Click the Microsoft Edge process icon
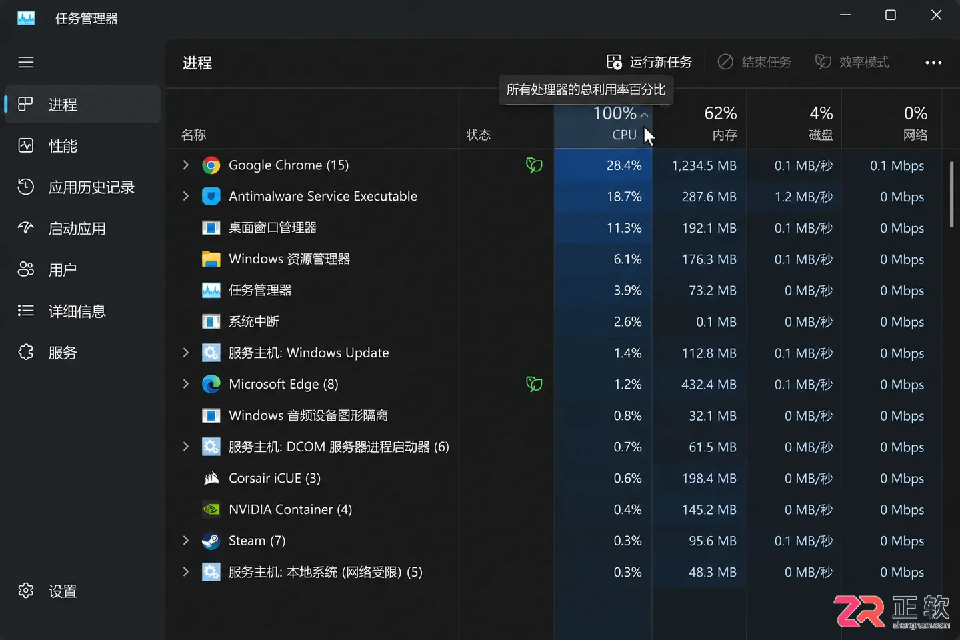 click(211, 384)
